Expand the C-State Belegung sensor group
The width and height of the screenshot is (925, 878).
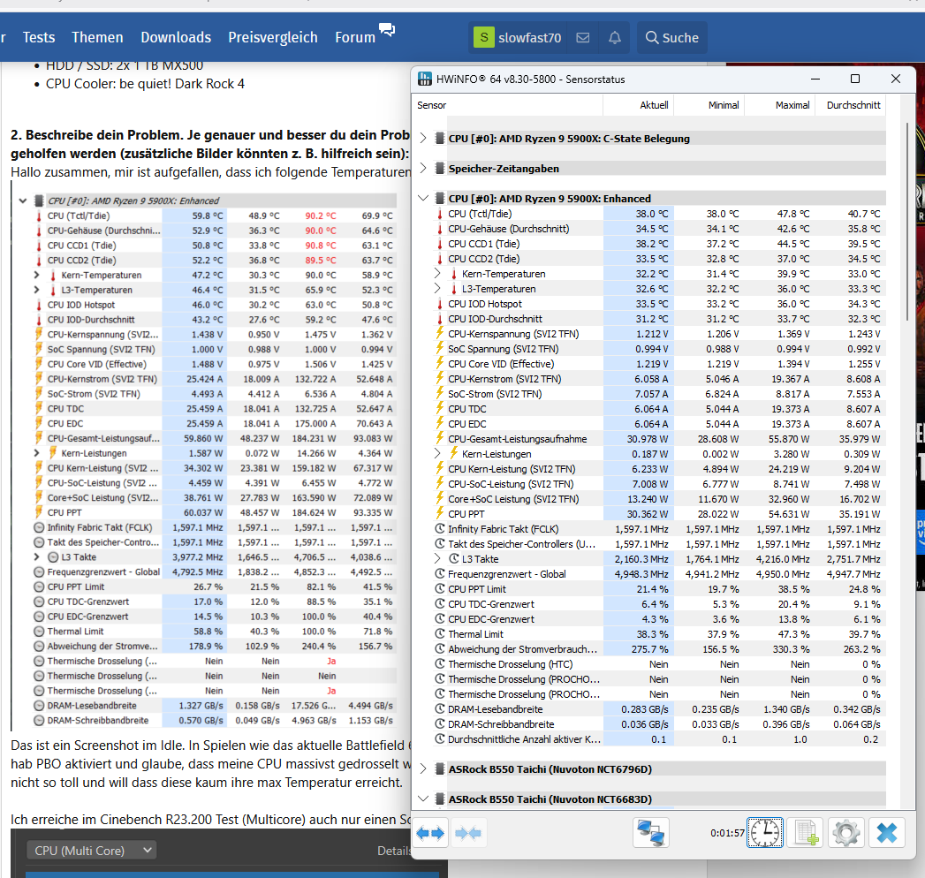coord(423,138)
